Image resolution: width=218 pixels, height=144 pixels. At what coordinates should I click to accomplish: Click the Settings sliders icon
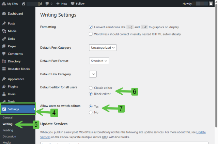coord(4,109)
